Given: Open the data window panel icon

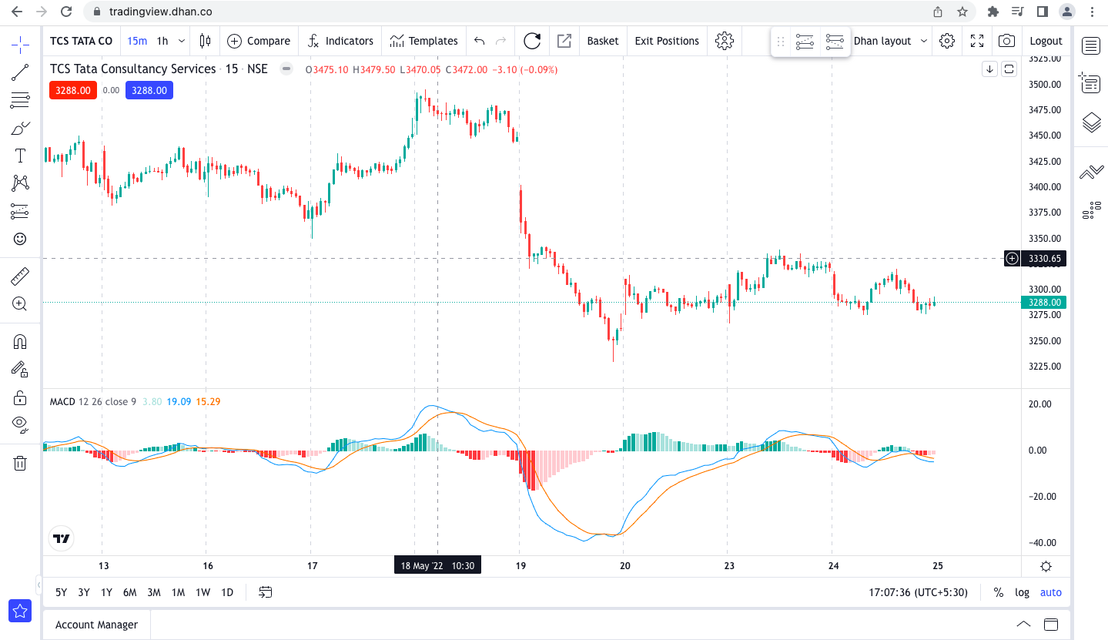Looking at the screenshot, I should click(x=1091, y=82).
